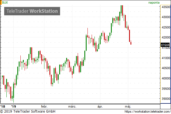The width and height of the screenshot is (171, 114).
Task: Click the tall green candle at the 43500 peak
Action: [121, 11]
